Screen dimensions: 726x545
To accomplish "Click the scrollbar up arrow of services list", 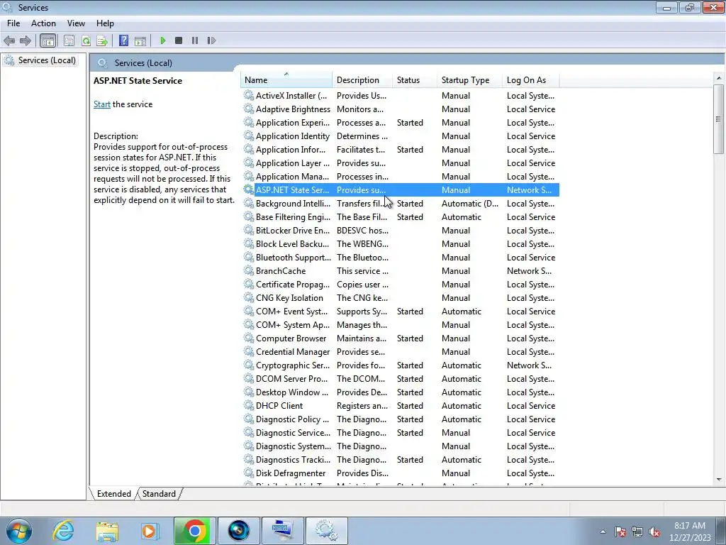I will (x=719, y=77).
